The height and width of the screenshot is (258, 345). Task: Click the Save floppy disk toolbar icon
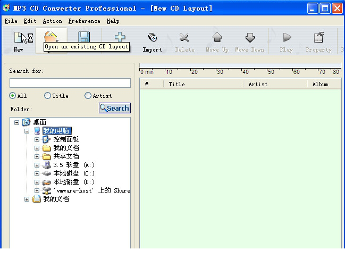click(84, 37)
